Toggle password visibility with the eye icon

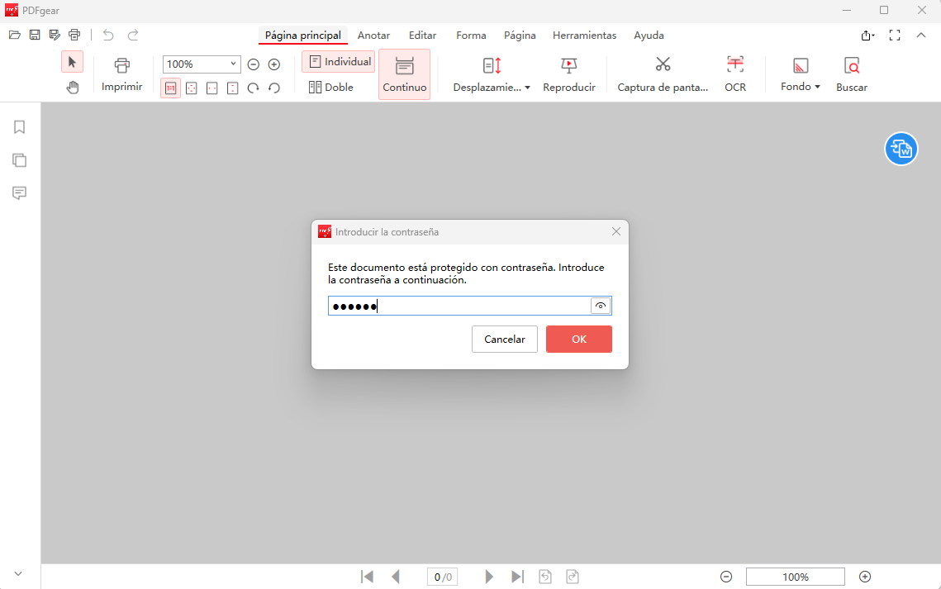601,306
